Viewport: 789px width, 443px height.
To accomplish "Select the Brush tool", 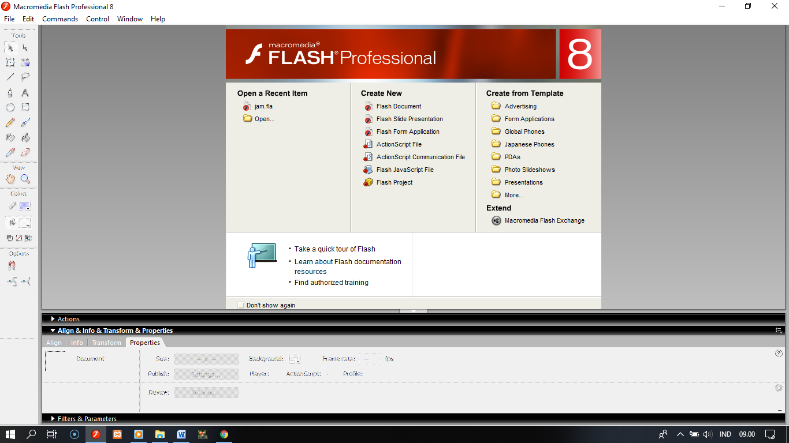I will pos(25,122).
